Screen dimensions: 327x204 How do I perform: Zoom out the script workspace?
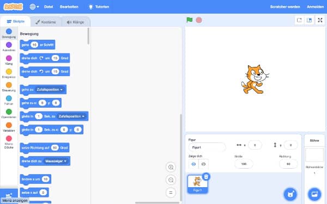point(171,180)
